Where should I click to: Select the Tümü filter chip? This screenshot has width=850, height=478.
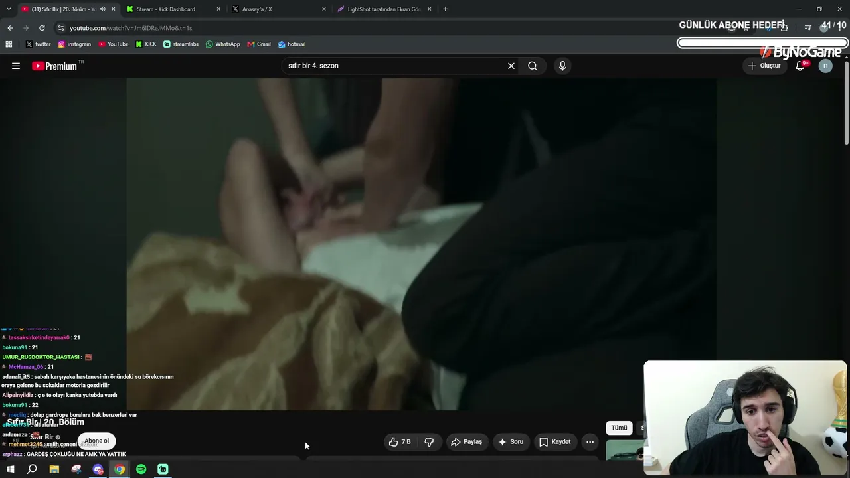point(619,428)
